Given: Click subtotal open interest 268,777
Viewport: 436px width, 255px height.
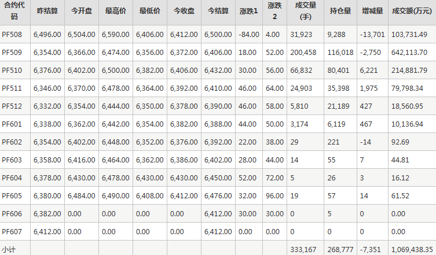Looking at the screenshot, I should click(x=340, y=249).
